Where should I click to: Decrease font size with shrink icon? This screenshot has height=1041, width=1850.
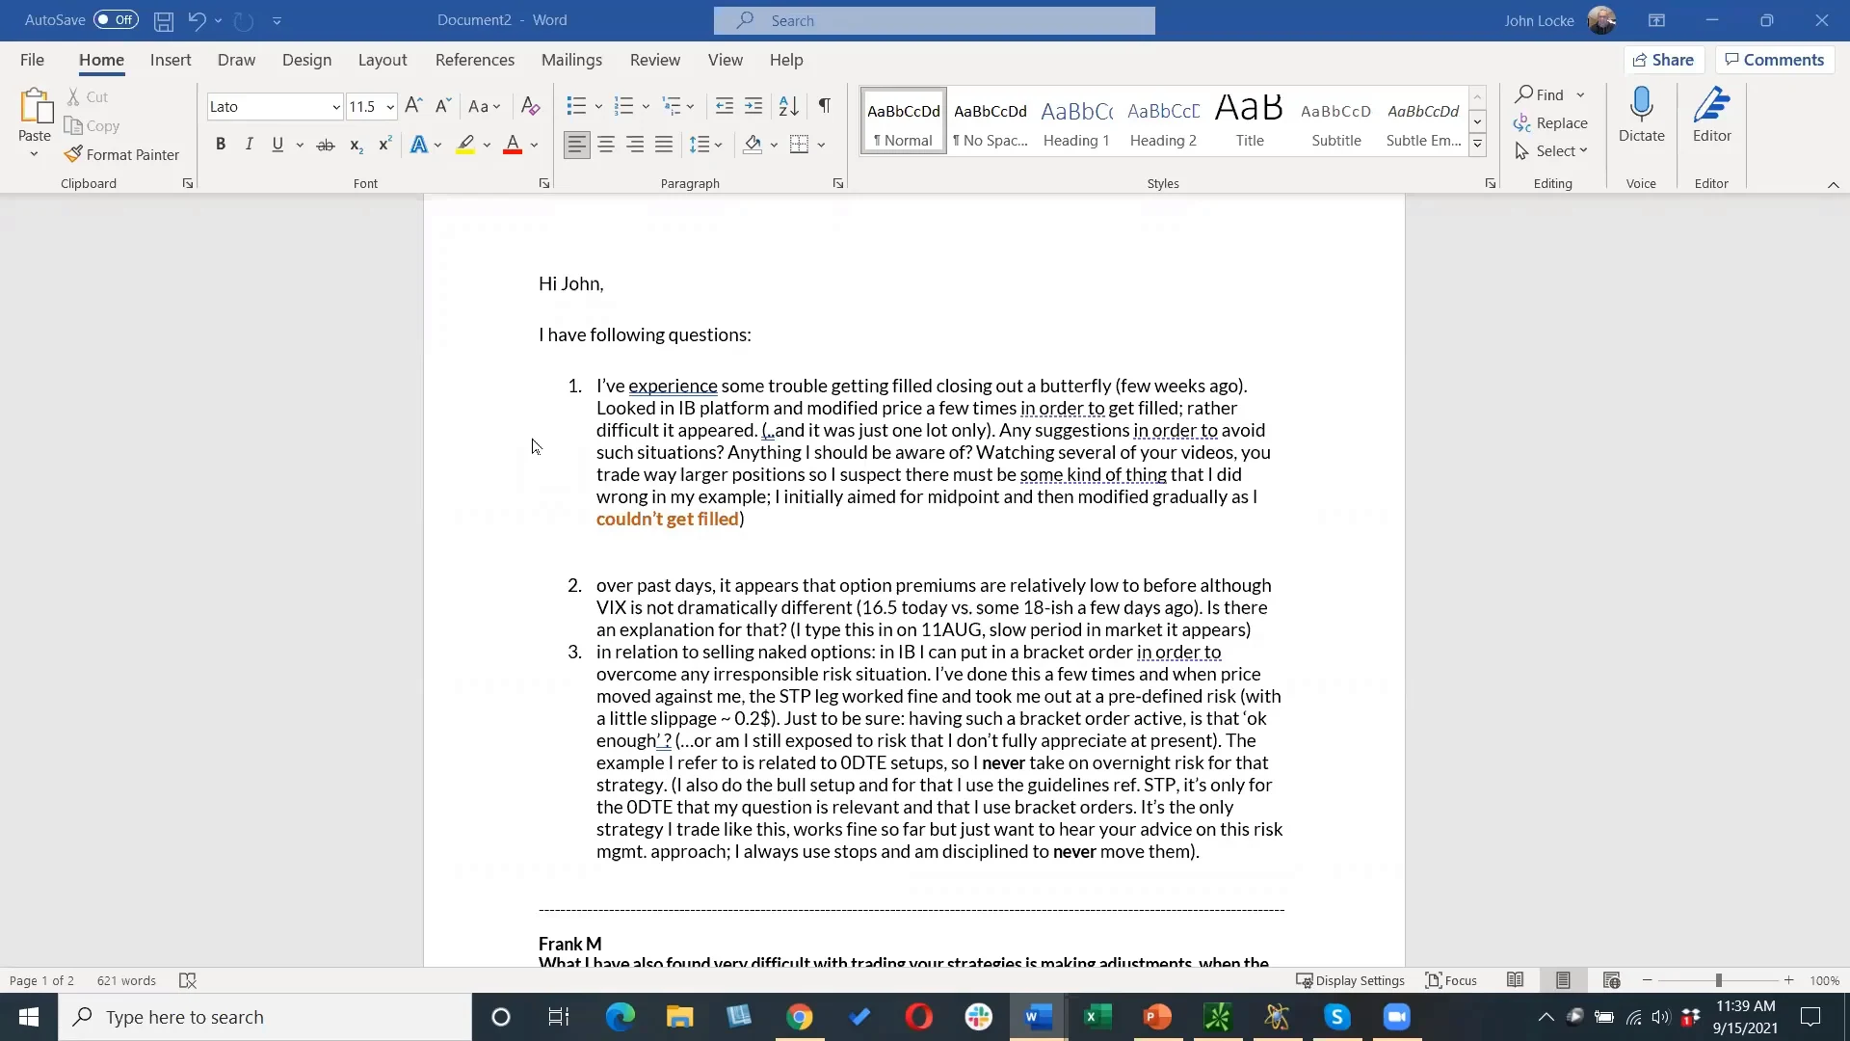[443, 106]
